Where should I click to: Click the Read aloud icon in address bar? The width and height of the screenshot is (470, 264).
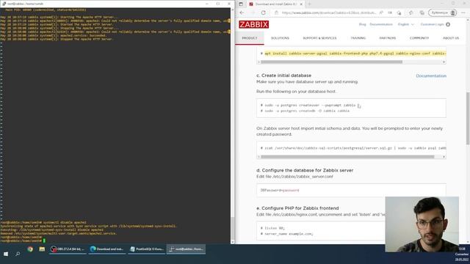(x=381, y=12)
